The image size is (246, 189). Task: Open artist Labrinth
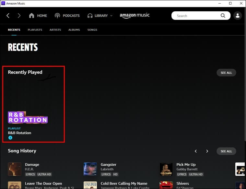pyautogui.click(x=107, y=169)
